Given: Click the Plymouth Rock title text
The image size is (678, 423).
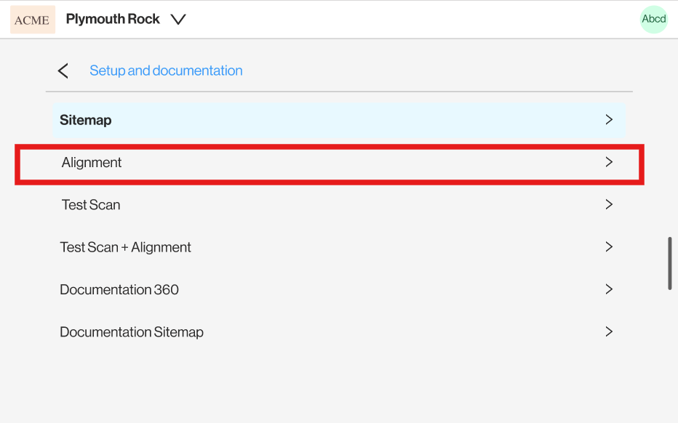Looking at the screenshot, I should (113, 19).
